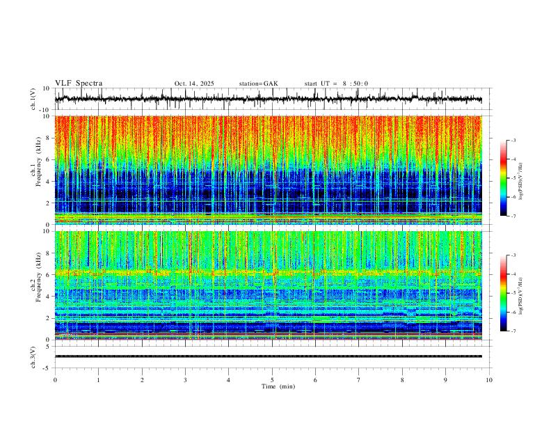Screen dimensions: 551x426
Task: Click the ch.2 color bar "log(PSD)" label
Action: (521, 296)
